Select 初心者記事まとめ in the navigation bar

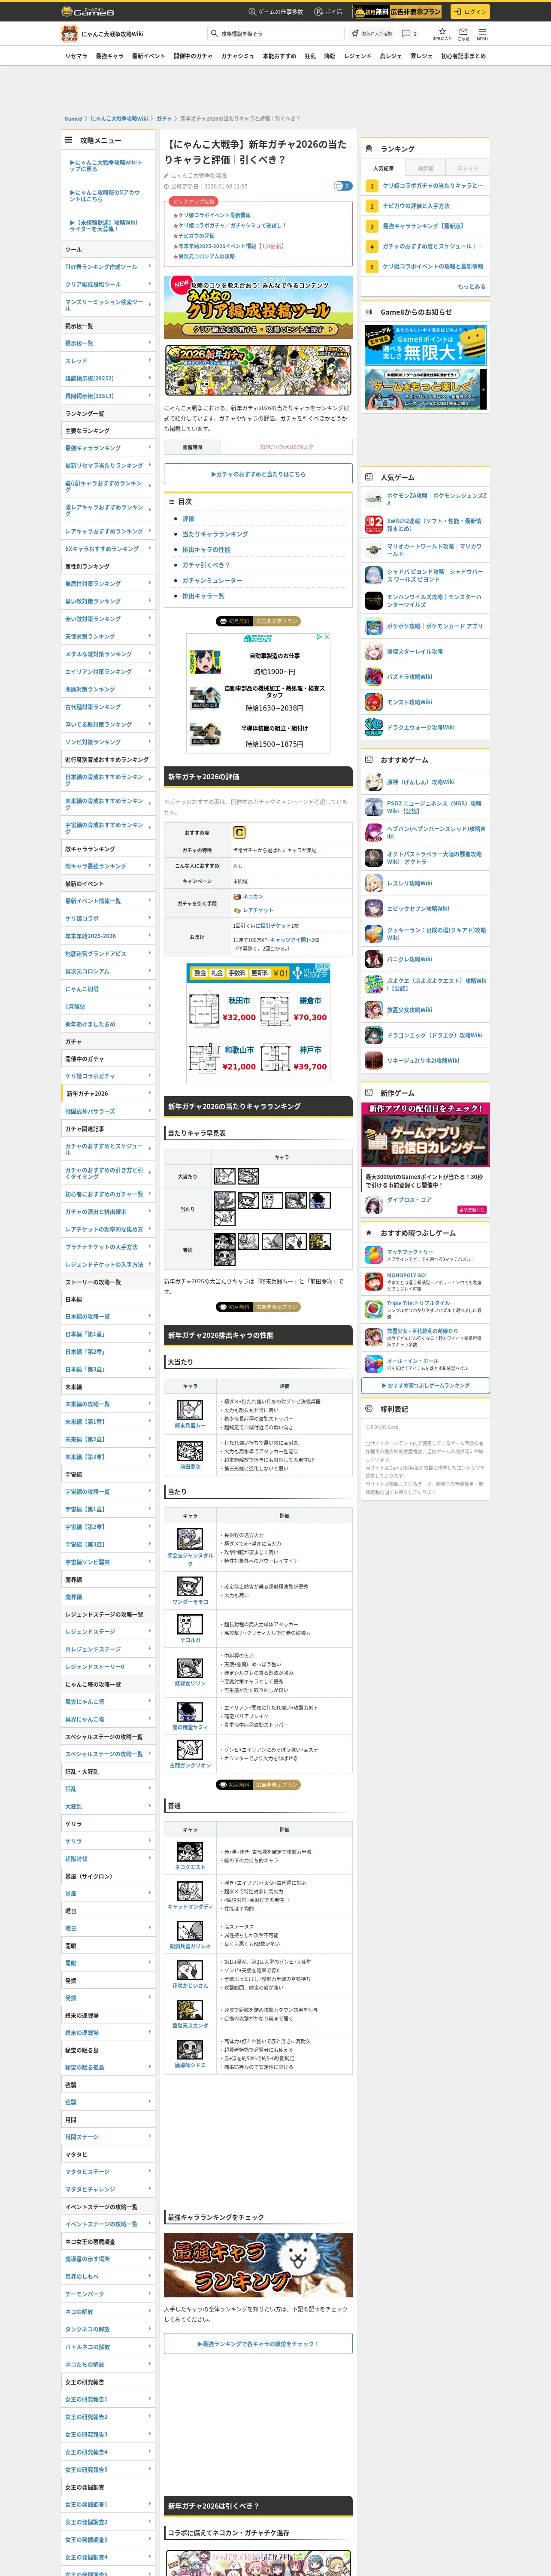464,56
